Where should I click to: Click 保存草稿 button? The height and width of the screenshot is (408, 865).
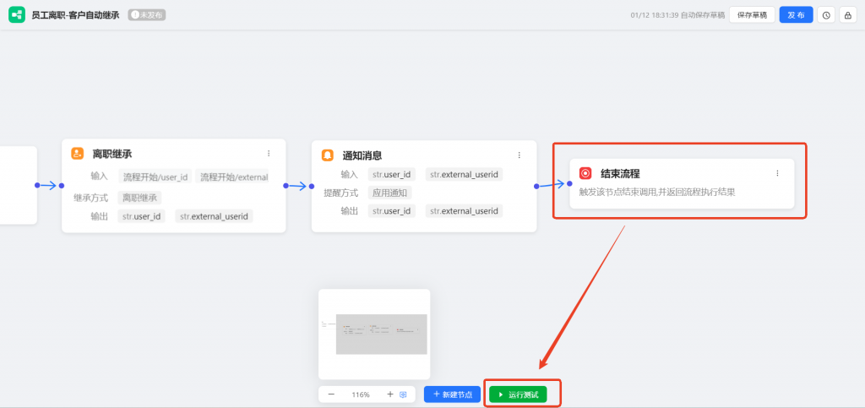point(752,15)
